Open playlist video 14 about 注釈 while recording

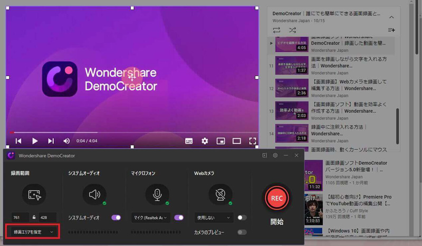pos(331,134)
